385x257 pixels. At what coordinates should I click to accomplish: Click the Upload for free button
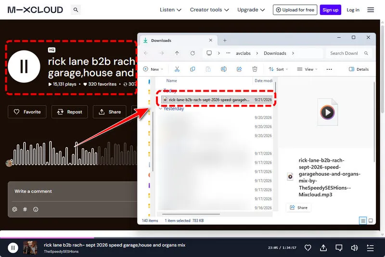pyautogui.click(x=295, y=10)
